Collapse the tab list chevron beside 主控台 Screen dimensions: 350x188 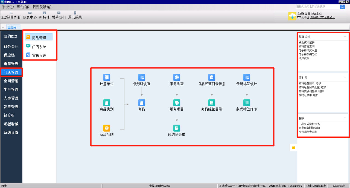(3, 27)
